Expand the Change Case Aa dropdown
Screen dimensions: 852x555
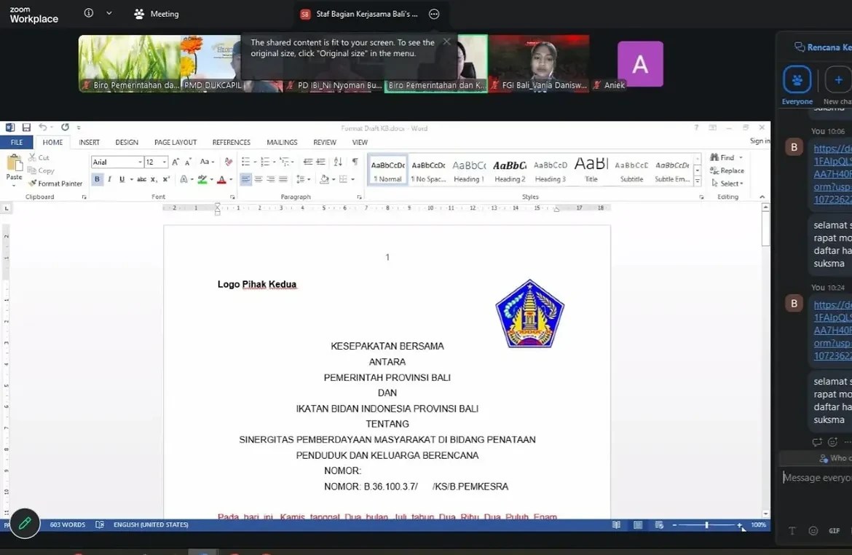pyautogui.click(x=207, y=162)
